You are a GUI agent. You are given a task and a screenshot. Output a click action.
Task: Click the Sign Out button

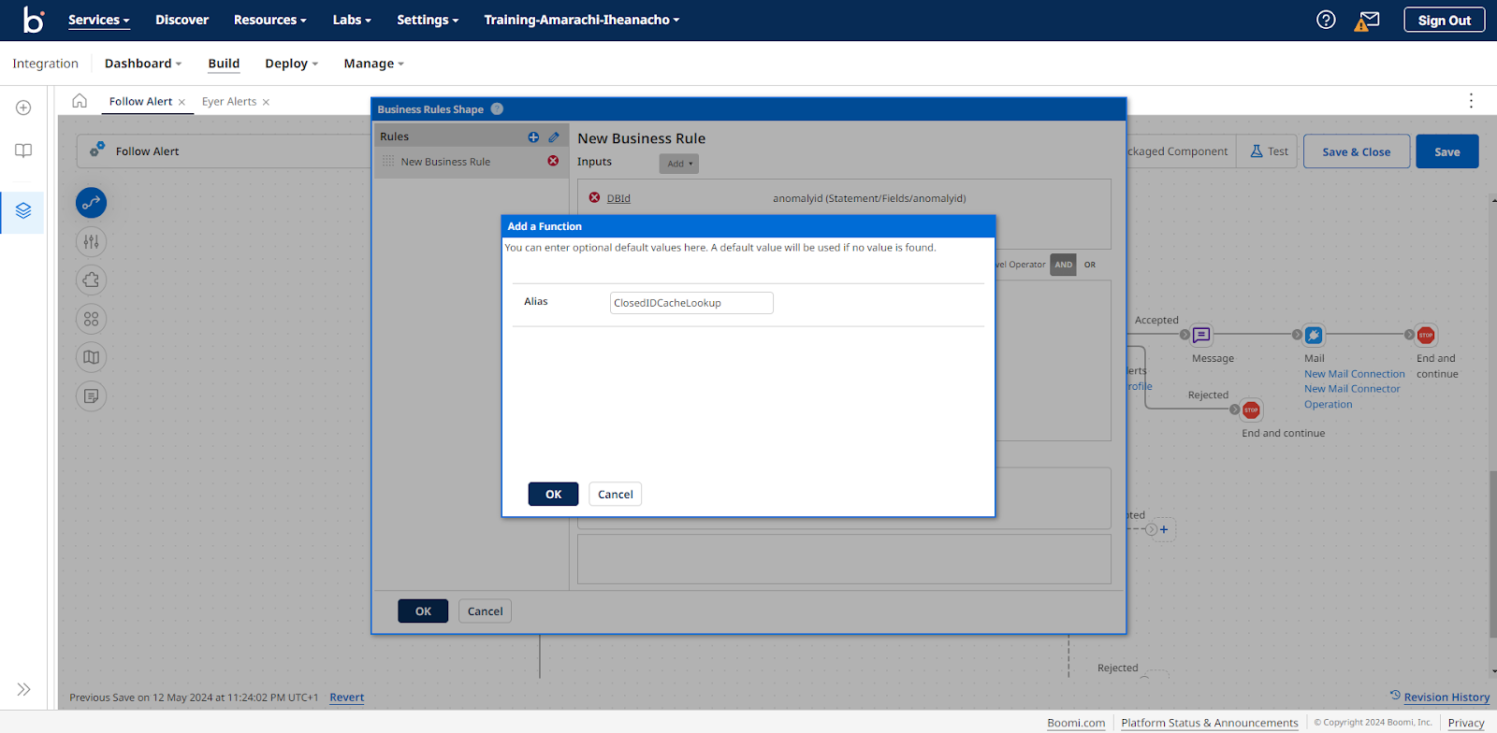(x=1444, y=20)
